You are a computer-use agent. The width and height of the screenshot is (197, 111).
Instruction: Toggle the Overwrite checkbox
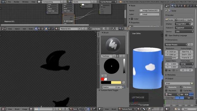(166, 87)
